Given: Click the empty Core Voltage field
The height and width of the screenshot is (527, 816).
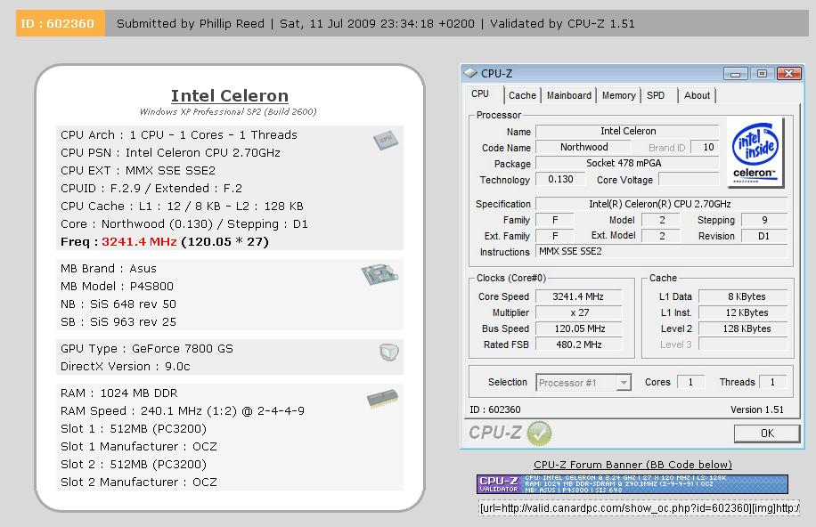Looking at the screenshot, I should (x=689, y=180).
